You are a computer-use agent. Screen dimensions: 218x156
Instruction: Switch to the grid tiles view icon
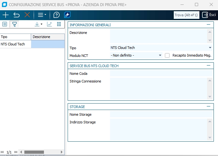59,24
